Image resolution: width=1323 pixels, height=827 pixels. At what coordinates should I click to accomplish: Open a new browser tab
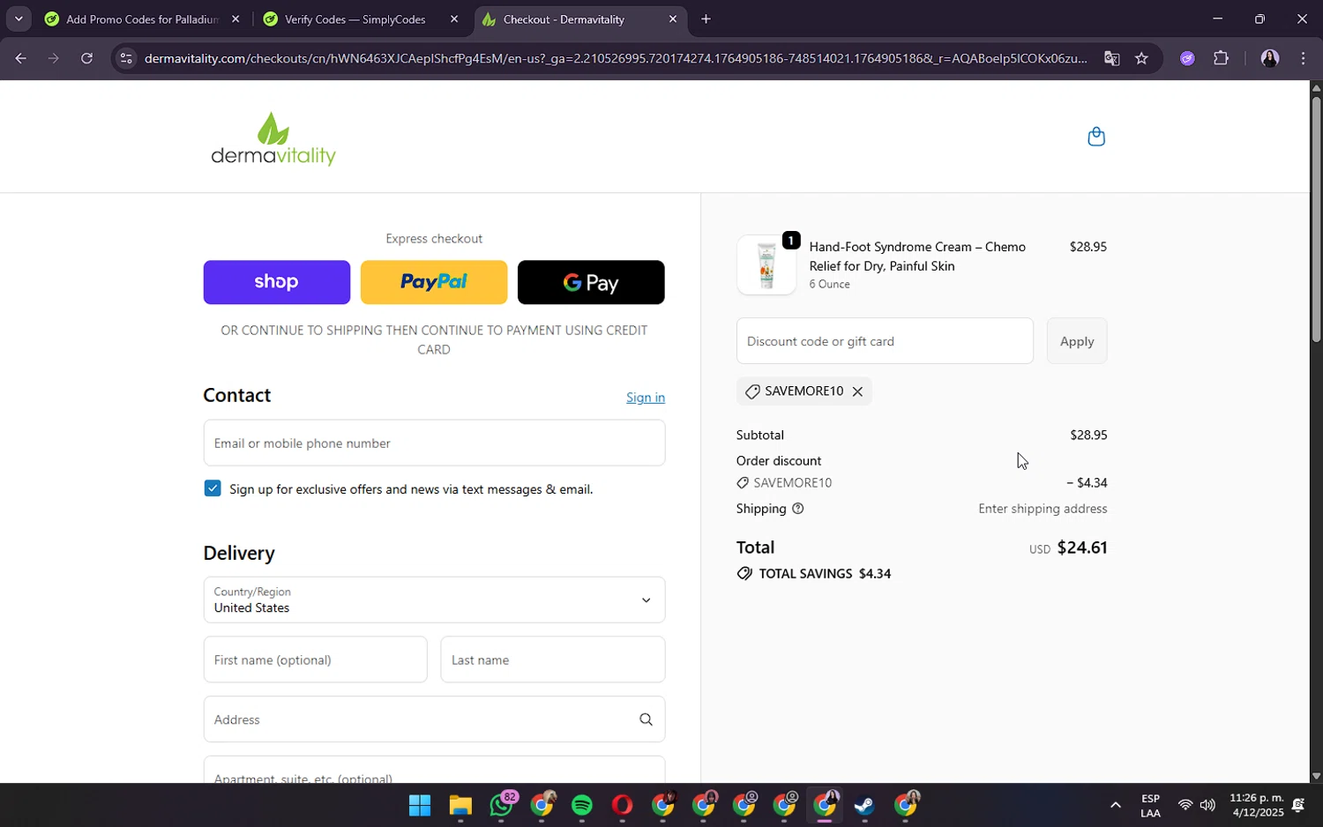tap(706, 19)
